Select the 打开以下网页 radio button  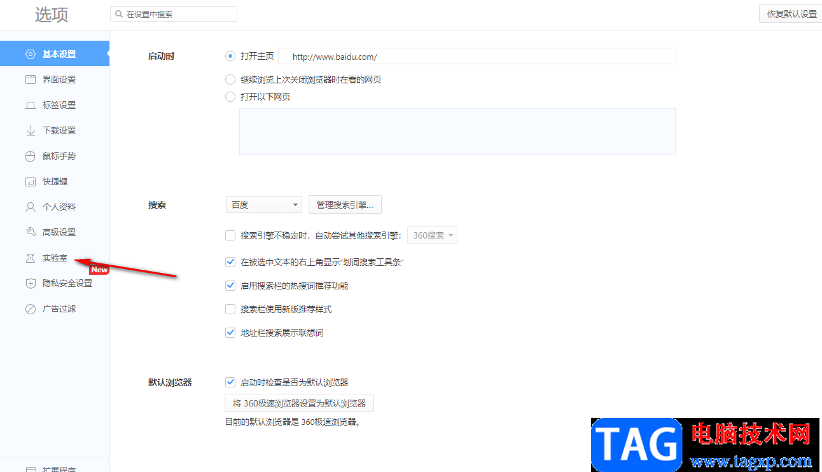230,97
